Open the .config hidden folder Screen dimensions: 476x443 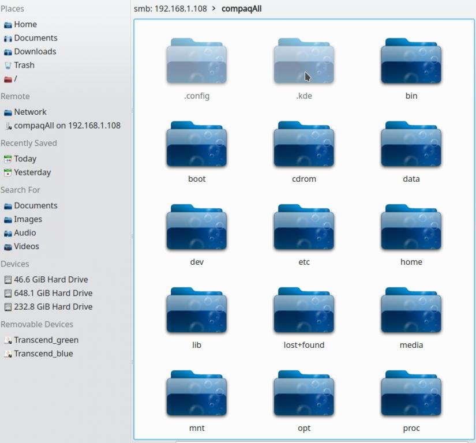click(x=196, y=62)
